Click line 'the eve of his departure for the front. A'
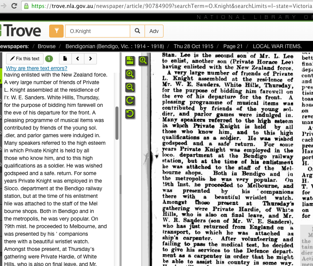 [x=50, y=113]
